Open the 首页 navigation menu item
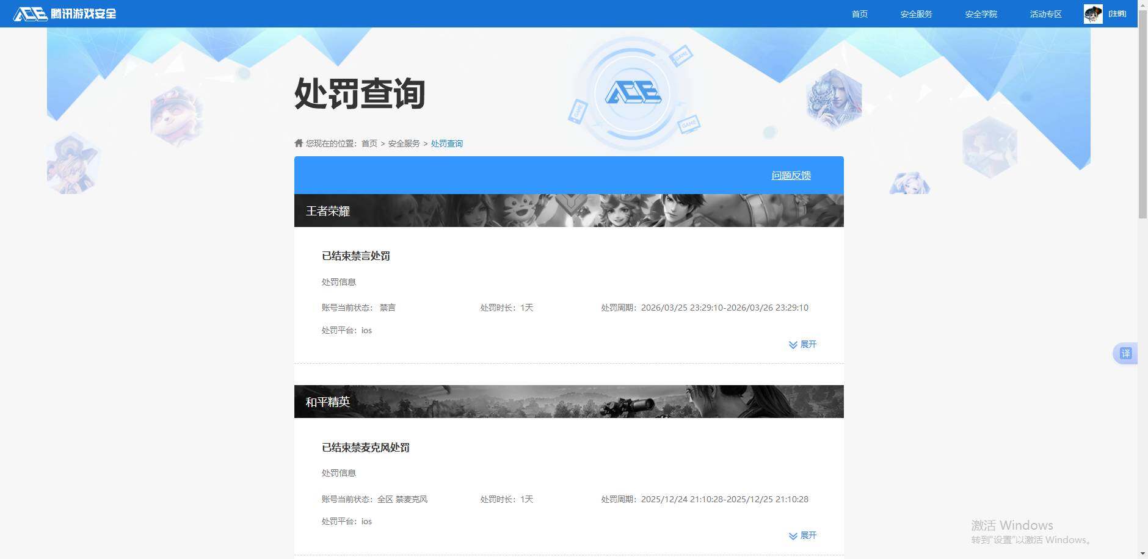This screenshot has width=1148, height=559. tap(859, 14)
